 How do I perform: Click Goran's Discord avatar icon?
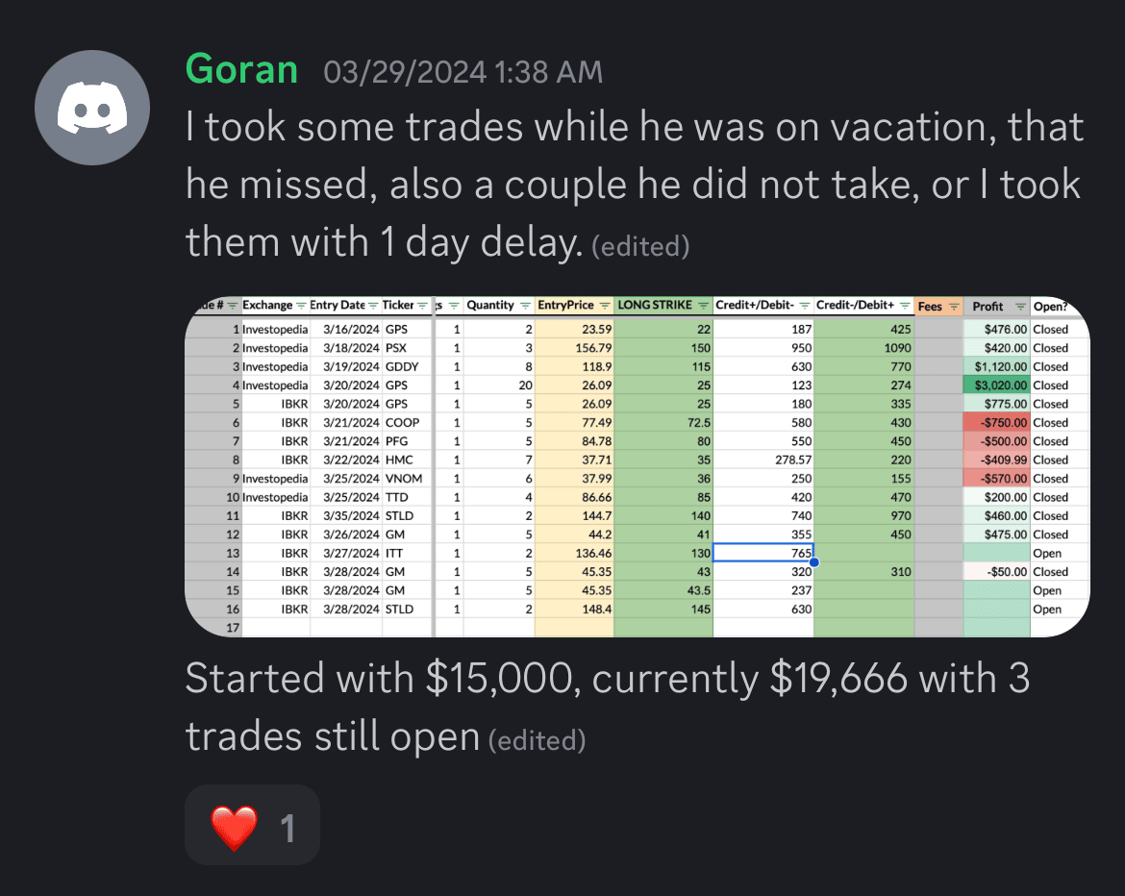pyautogui.click(x=92, y=109)
